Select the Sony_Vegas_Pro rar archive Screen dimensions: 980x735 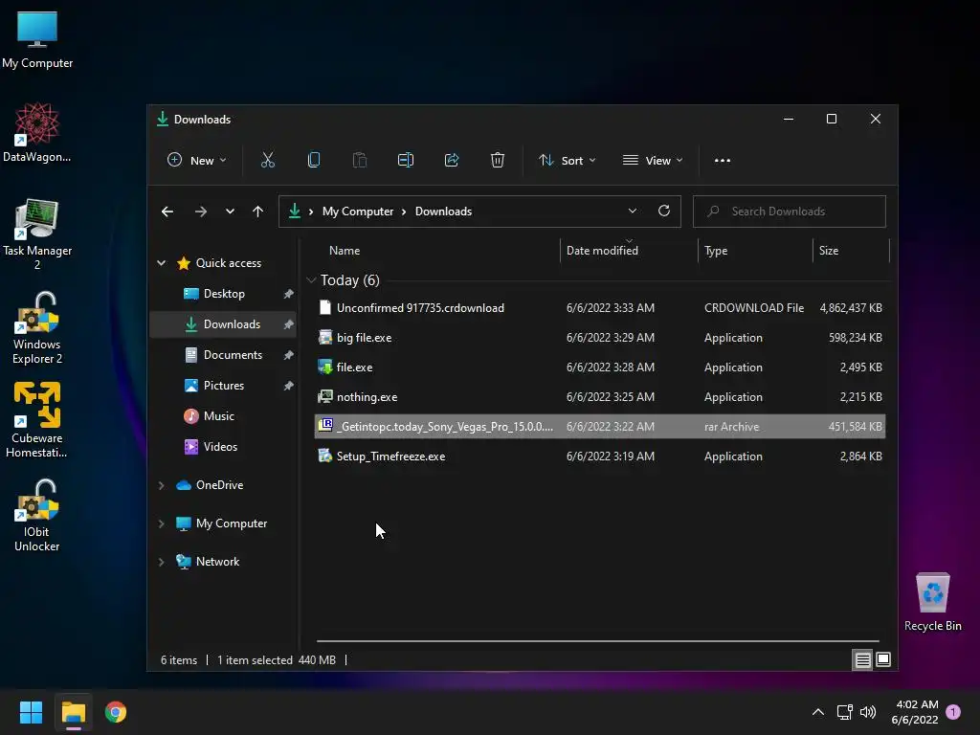click(x=599, y=427)
